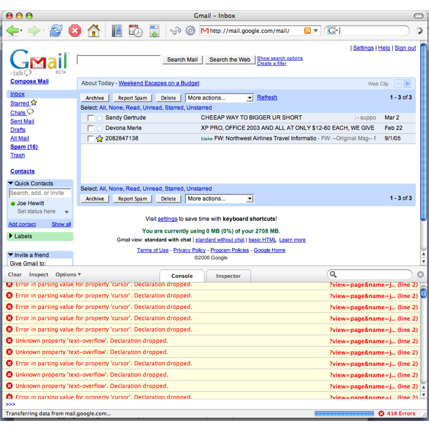Check the Devona Merle message checkbox
The height and width of the screenshot is (429, 429).
(90, 128)
